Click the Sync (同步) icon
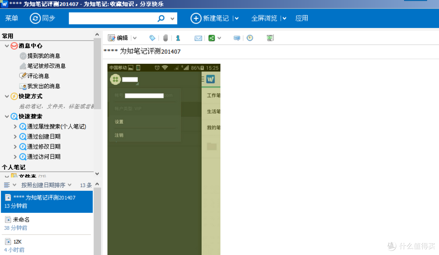This screenshot has height=255, width=439. (x=35, y=18)
